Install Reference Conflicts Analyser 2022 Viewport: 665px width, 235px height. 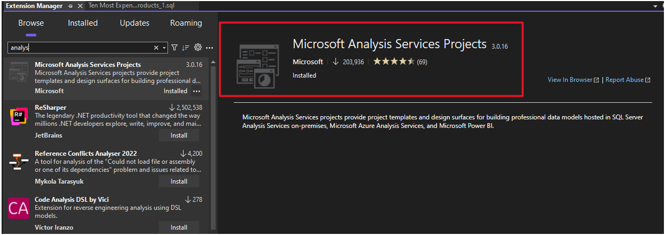click(179, 181)
